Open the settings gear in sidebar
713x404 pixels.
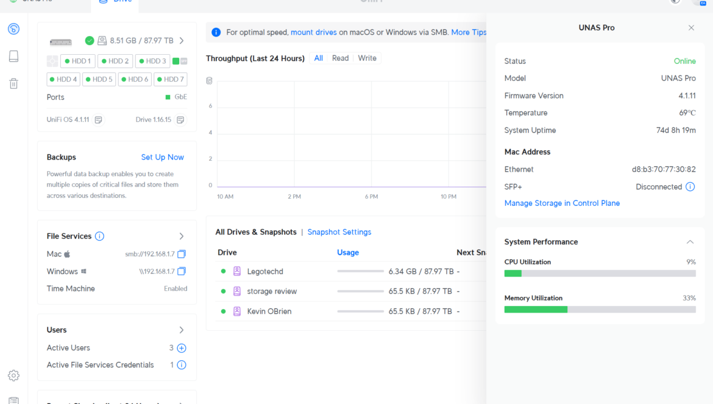pyautogui.click(x=13, y=375)
